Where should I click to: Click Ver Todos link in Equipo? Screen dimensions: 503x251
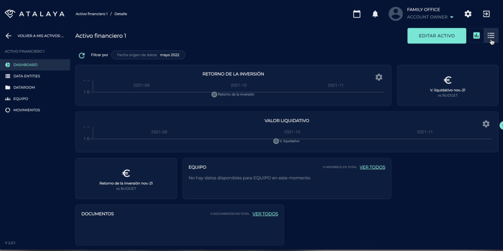click(x=372, y=167)
